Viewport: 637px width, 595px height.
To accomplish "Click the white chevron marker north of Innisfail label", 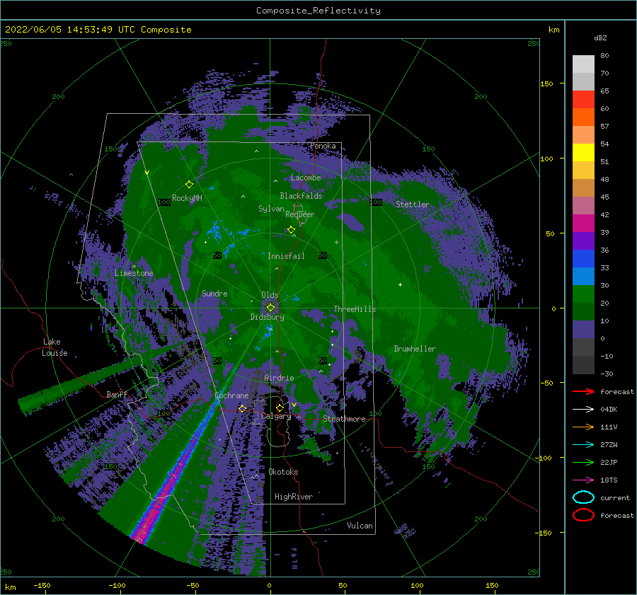I will 294,236.
